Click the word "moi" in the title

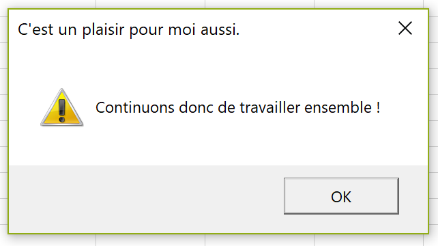click(181, 29)
